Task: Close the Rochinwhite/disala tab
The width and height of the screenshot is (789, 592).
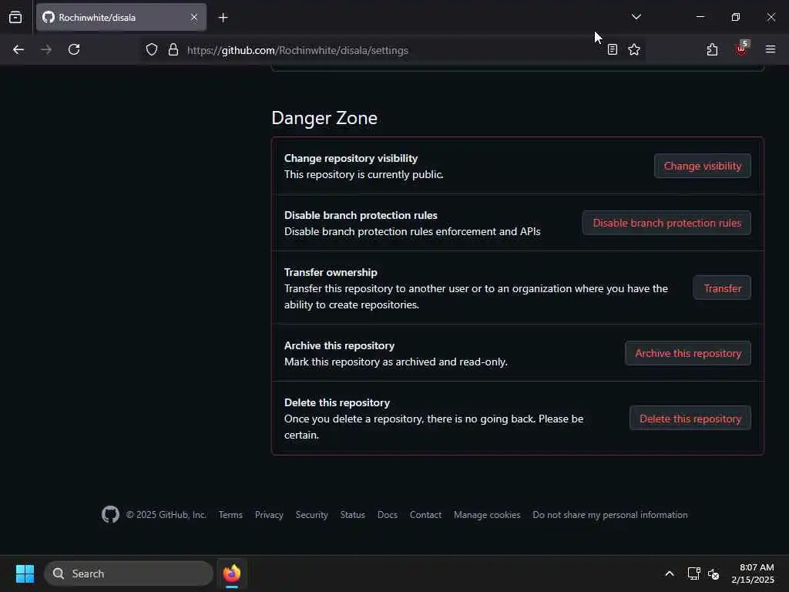Action: click(194, 17)
